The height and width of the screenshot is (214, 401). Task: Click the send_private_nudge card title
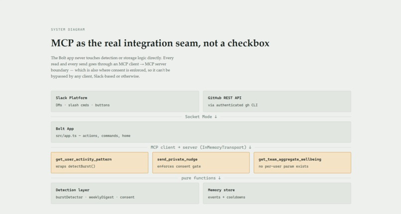click(177, 159)
